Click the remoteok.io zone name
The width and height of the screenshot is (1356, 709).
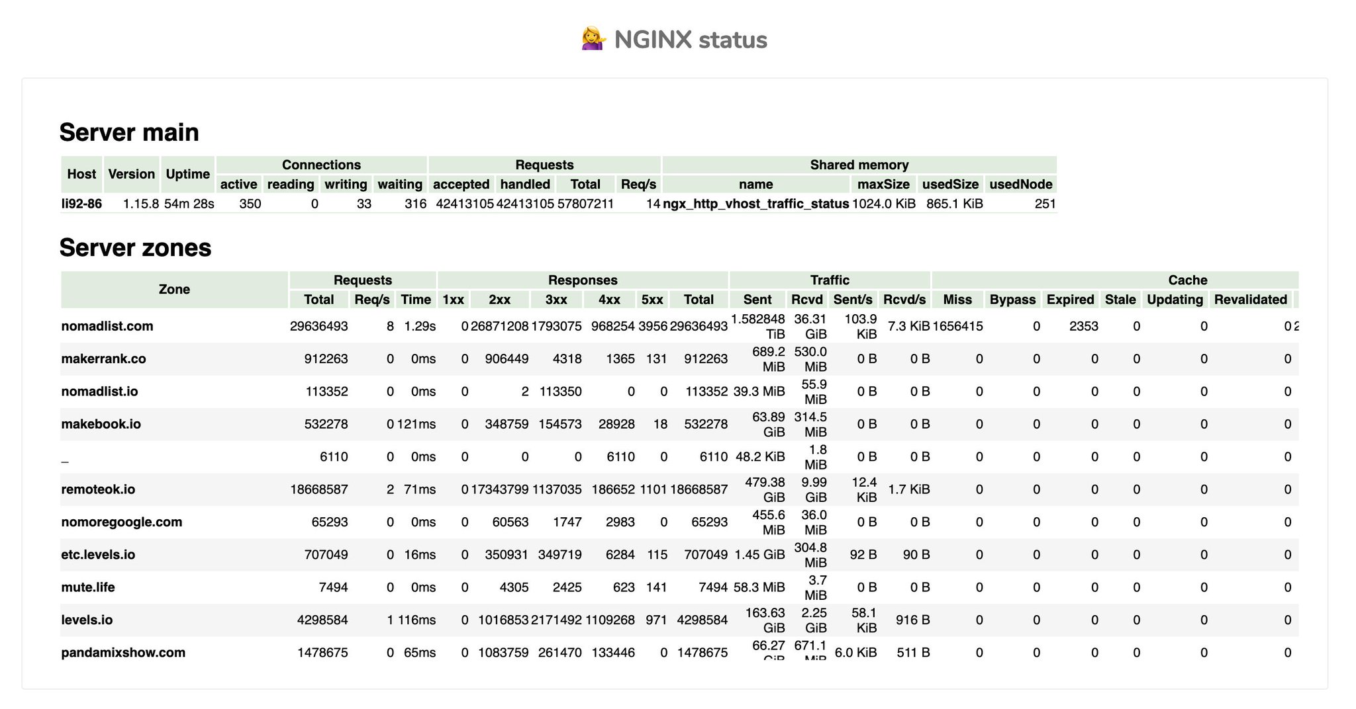(x=98, y=489)
